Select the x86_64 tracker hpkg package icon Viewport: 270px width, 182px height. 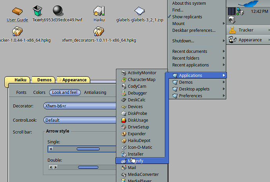(x=17, y=31)
